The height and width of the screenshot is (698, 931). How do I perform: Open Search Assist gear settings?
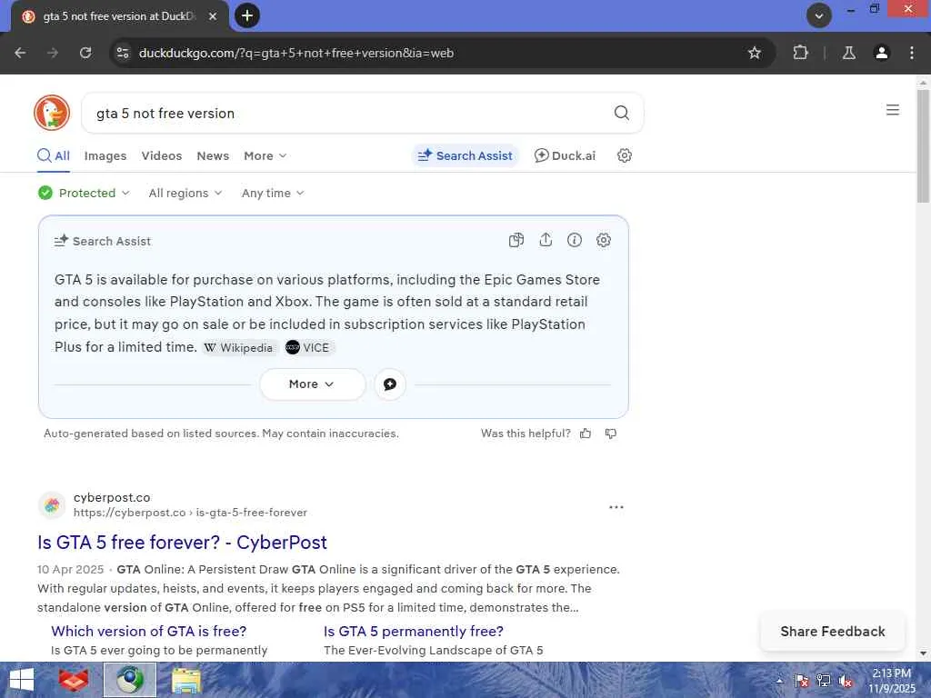click(x=604, y=240)
